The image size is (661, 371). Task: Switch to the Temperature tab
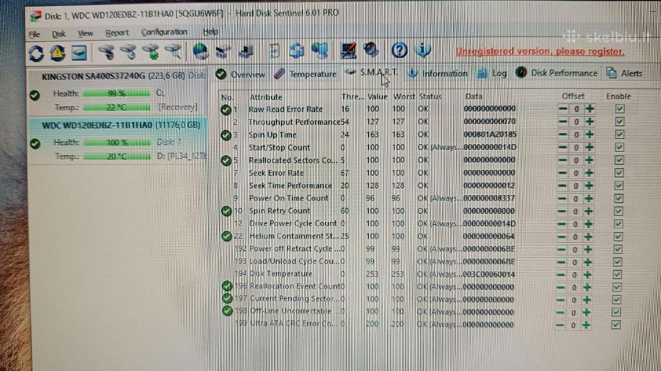(306, 74)
